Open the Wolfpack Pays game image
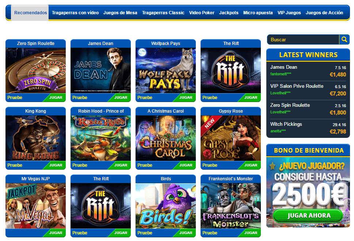354x241 pixels. 166,71
